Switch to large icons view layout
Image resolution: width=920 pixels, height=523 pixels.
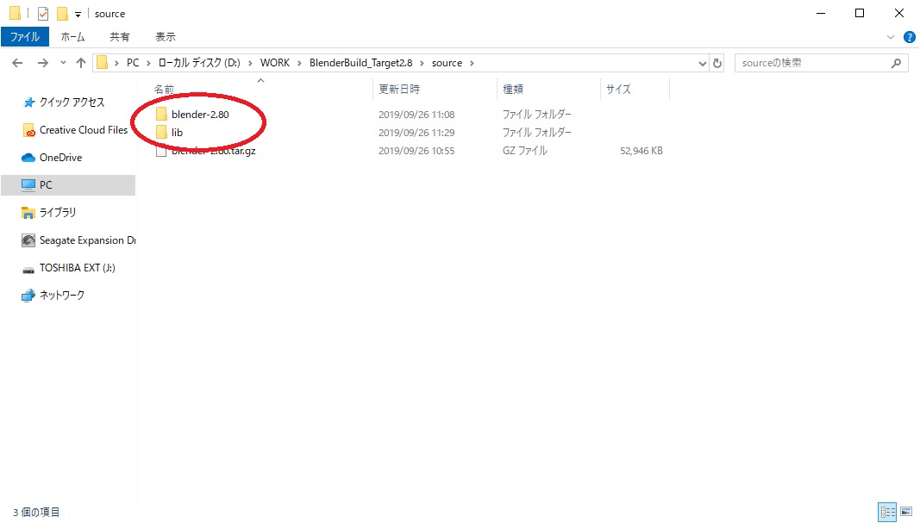coord(906,512)
